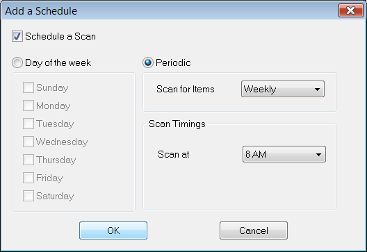
Task: Click the arrow on the 8 AM combo box
Action: [318, 155]
